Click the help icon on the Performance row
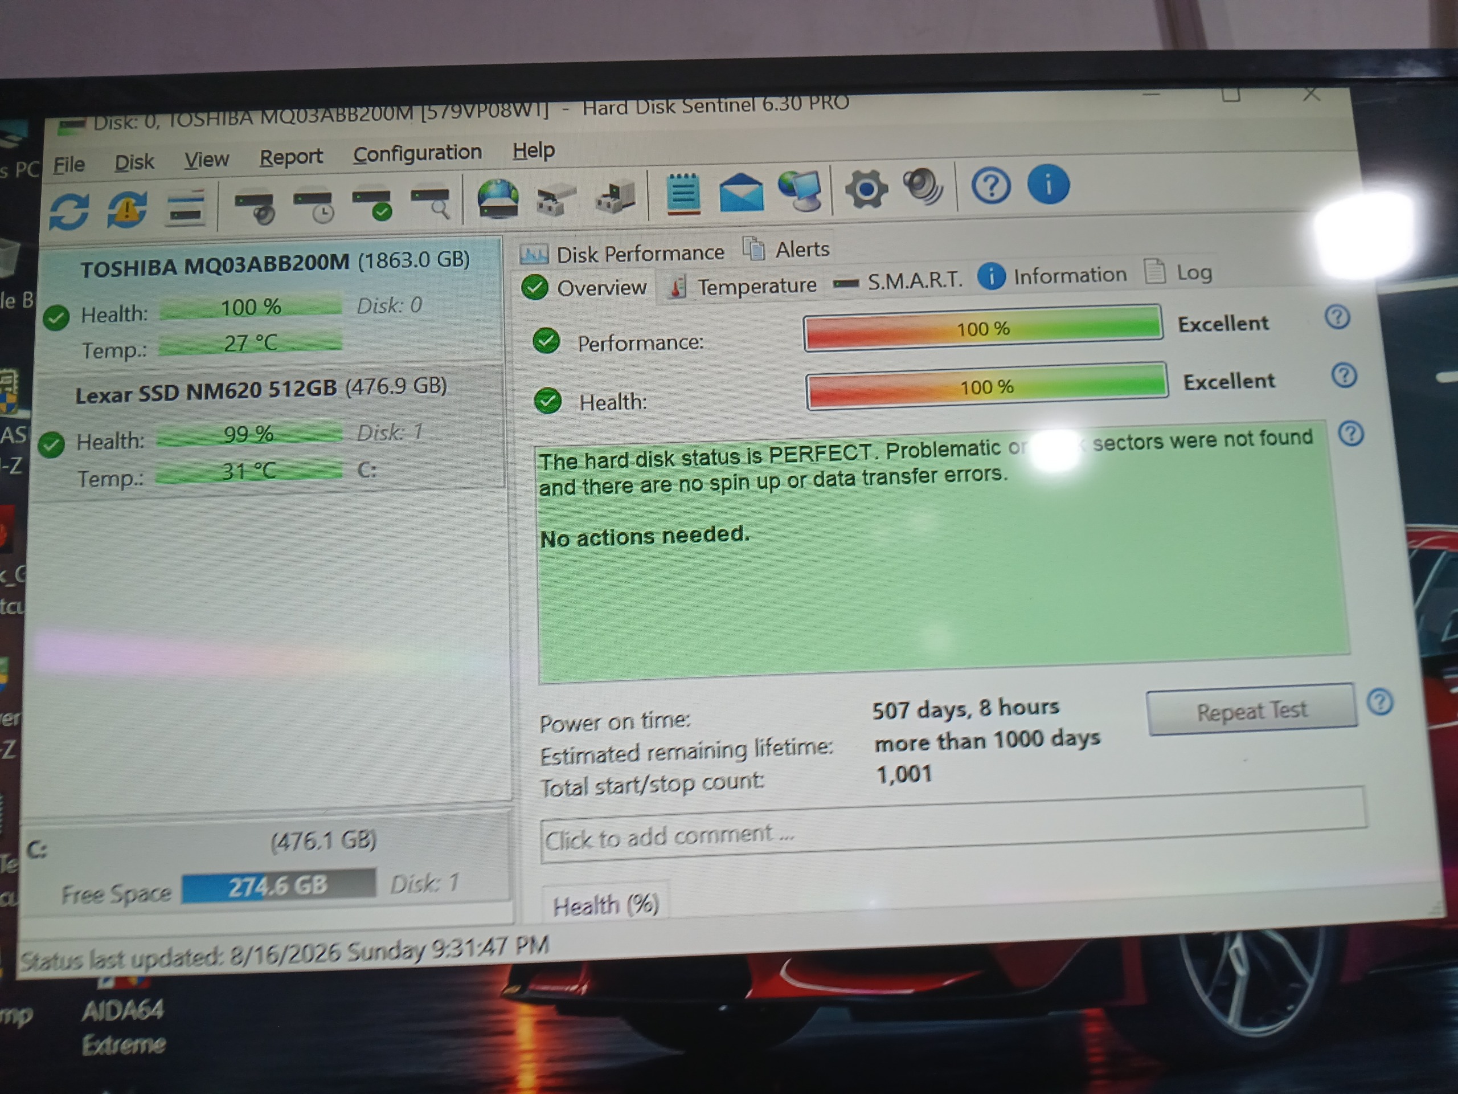The image size is (1458, 1094). tap(1337, 317)
